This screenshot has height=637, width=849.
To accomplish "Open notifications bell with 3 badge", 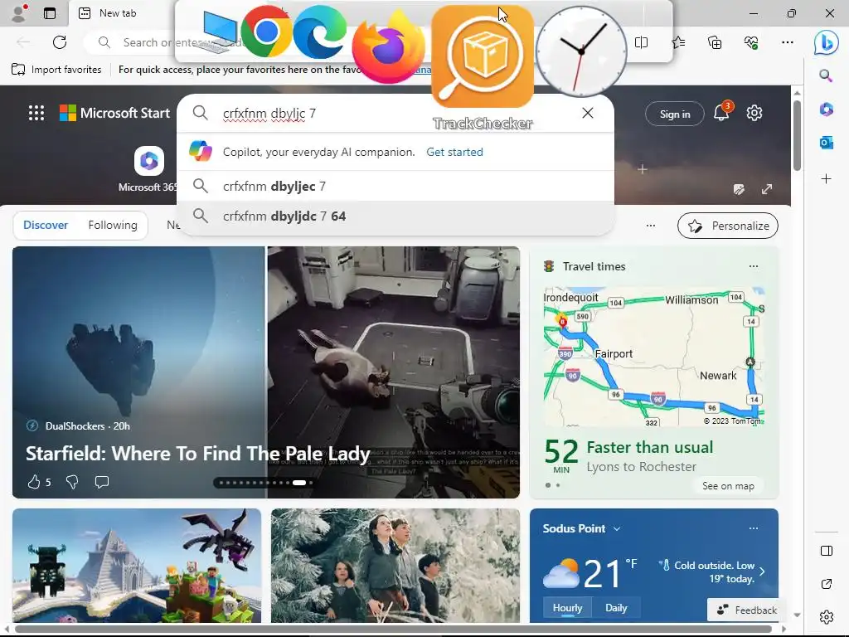I will (x=722, y=111).
